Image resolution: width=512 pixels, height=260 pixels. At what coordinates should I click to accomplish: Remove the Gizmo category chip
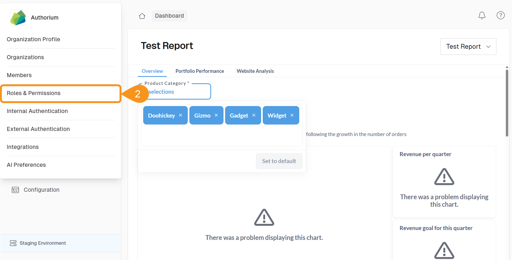pos(216,115)
